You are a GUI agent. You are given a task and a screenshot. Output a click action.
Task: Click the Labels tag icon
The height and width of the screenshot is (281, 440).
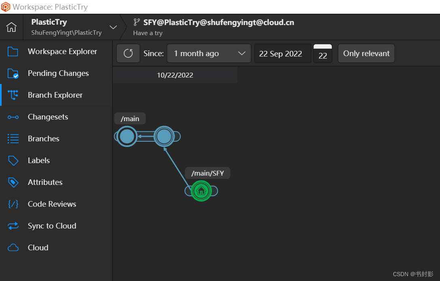(13, 161)
